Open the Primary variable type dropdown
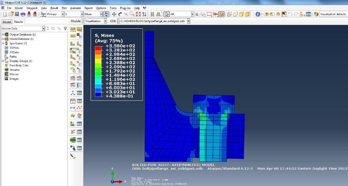Screen dimensions: 348x186 click(63, 14)
